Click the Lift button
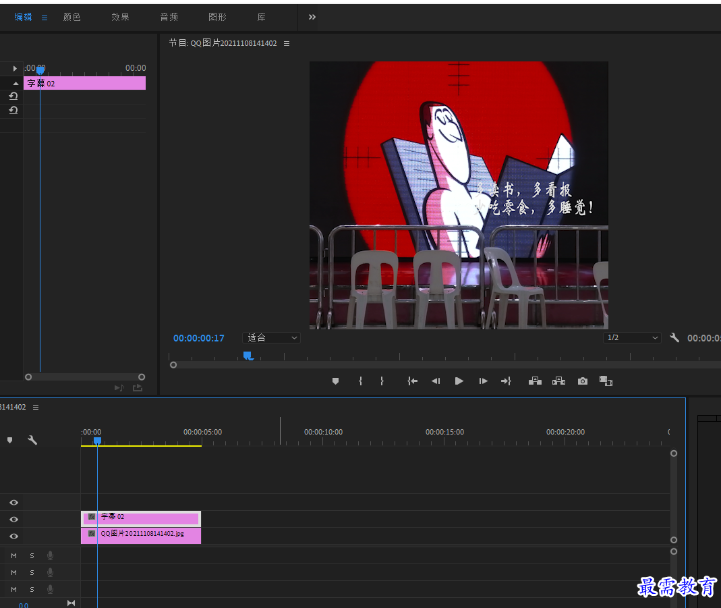 point(535,381)
